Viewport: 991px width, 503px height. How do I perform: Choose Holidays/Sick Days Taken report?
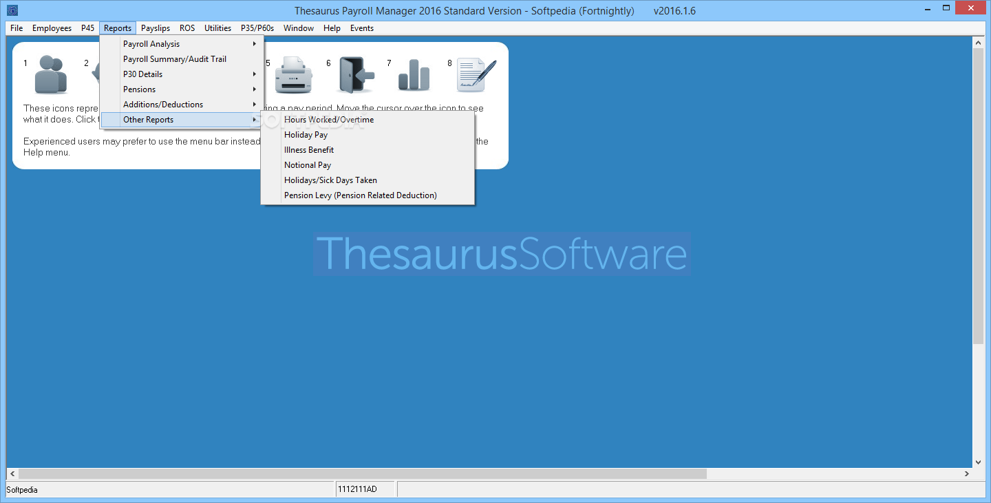pos(367,180)
